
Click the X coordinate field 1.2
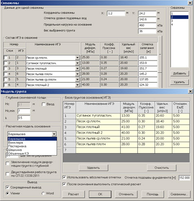(x=116, y=13)
